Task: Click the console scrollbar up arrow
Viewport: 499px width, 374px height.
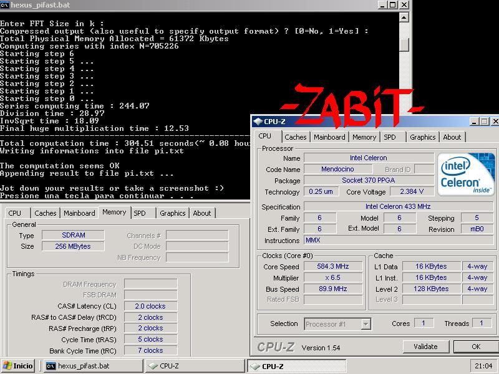Action: coord(404,17)
